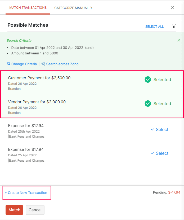Select the Expense for $17.94 dated 25th Apr

159,129
